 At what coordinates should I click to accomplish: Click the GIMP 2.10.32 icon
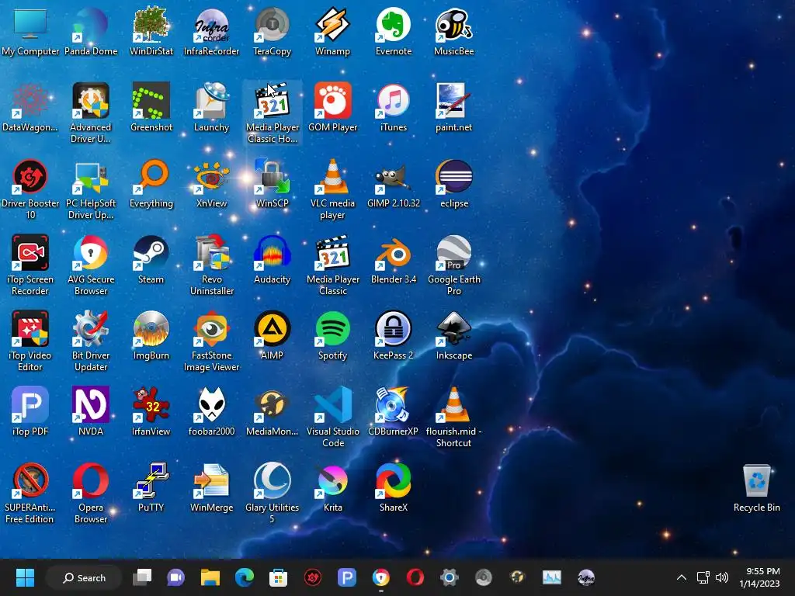coord(394,176)
